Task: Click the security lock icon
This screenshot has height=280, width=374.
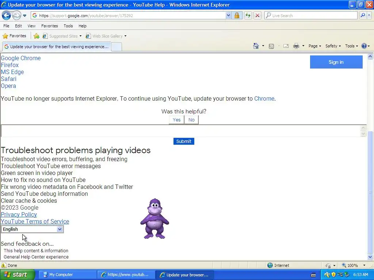Action: (x=237, y=16)
